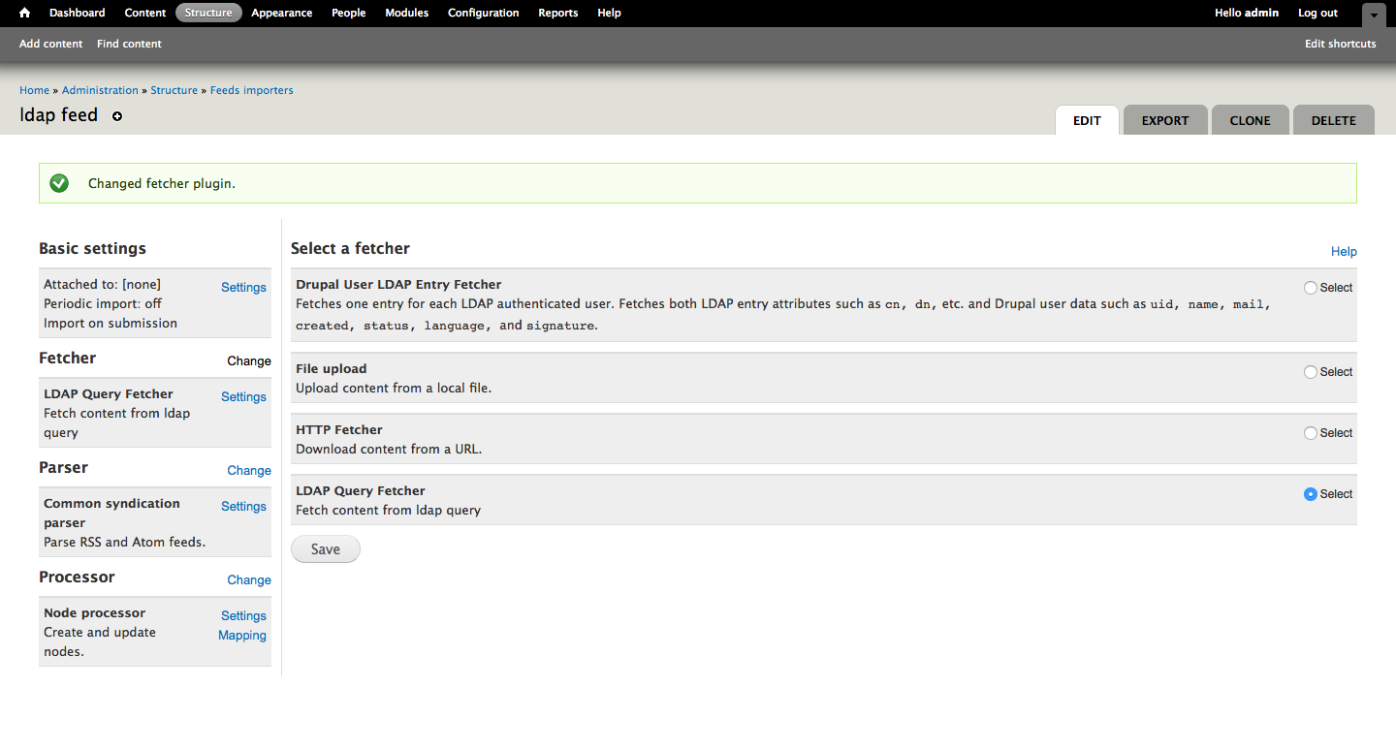Click 'Upload content from a local file.' description

click(394, 388)
